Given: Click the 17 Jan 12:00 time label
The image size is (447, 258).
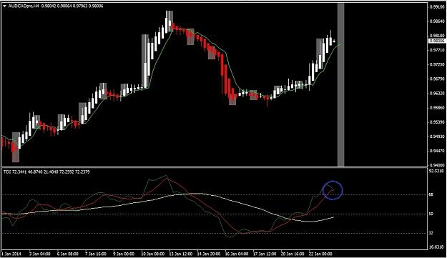Looking at the screenshot, I should [264, 254].
